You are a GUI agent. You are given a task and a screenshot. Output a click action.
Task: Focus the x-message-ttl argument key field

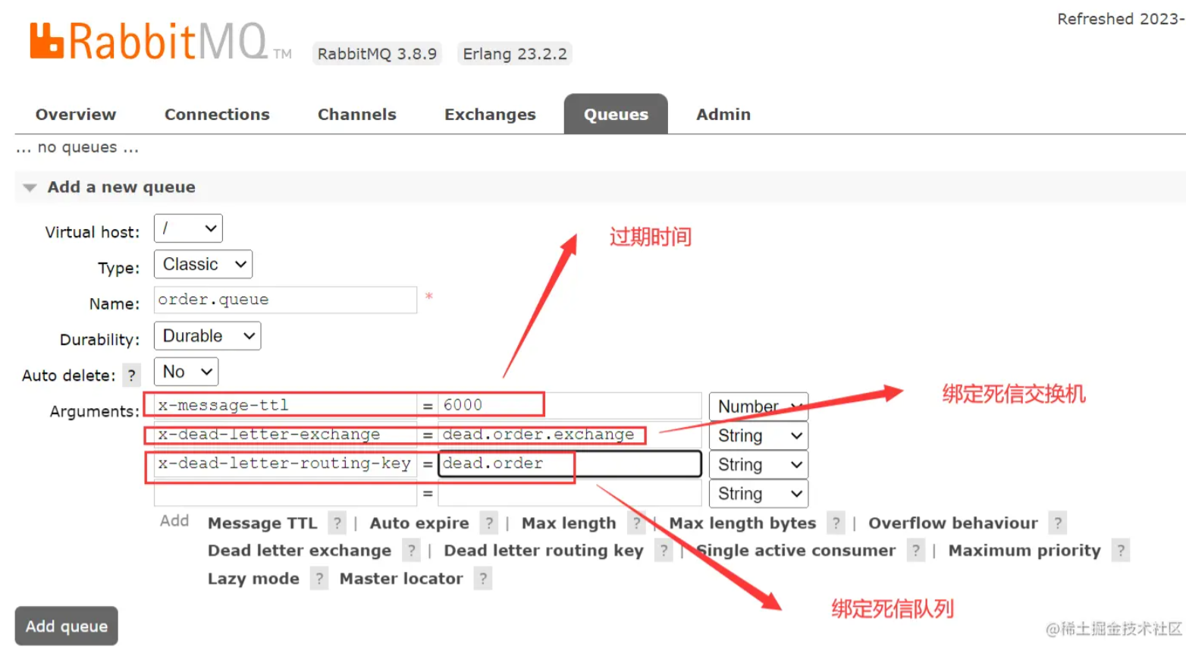pos(285,405)
